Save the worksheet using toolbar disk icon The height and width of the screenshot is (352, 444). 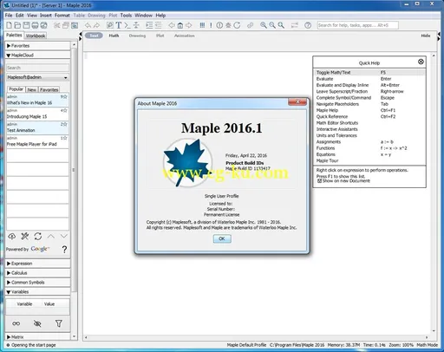coord(26,25)
